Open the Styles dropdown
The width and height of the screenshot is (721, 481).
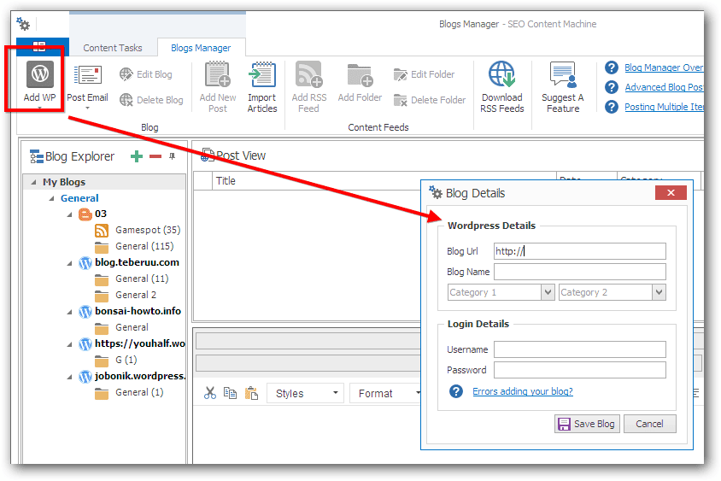click(305, 393)
